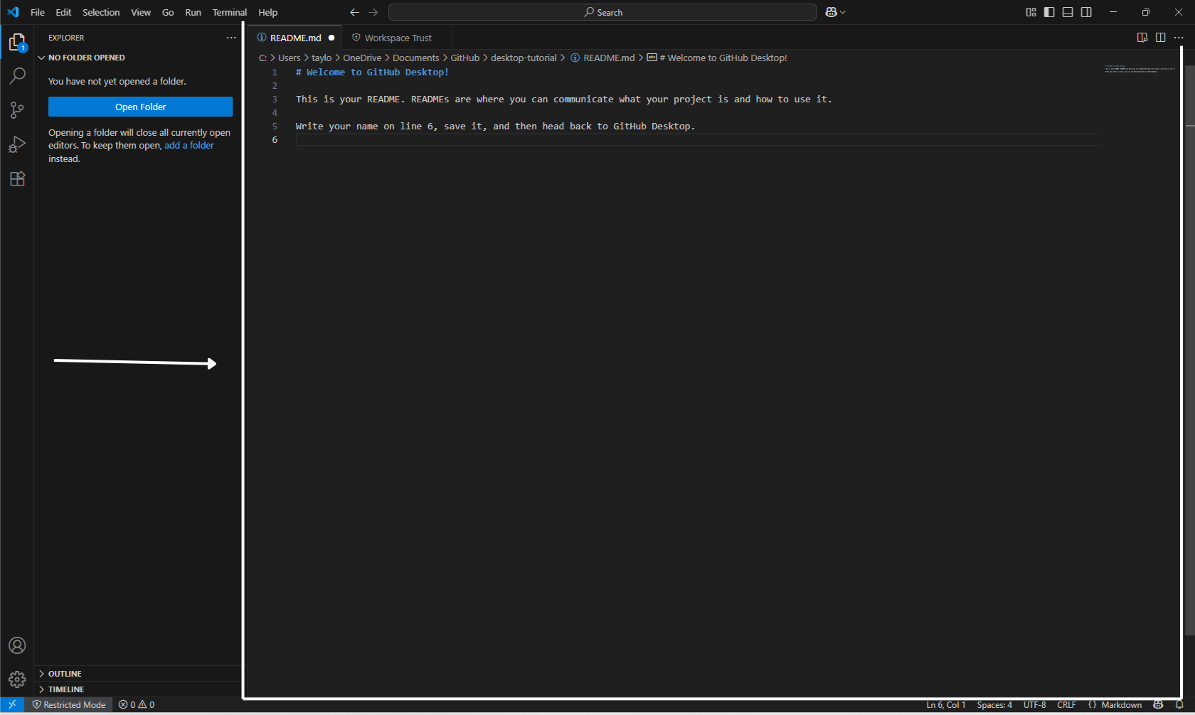Image resolution: width=1195 pixels, height=715 pixels.
Task: Click the notifications bell in status bar
Action: (x=1179, y=705)
